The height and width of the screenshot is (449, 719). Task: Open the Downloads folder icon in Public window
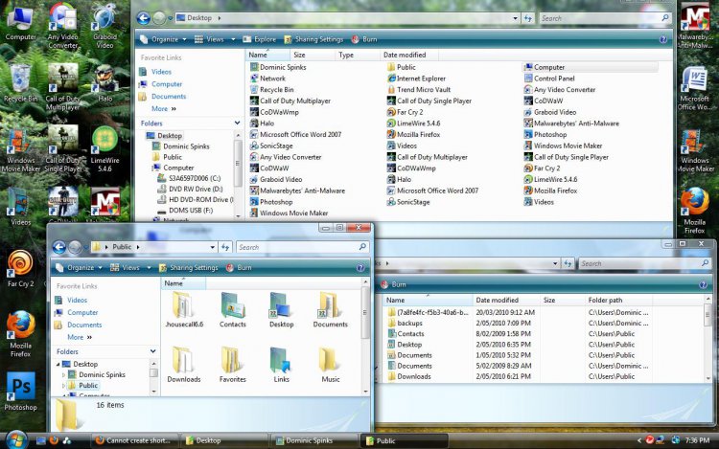pyautogui.click(x=183, y=365)
